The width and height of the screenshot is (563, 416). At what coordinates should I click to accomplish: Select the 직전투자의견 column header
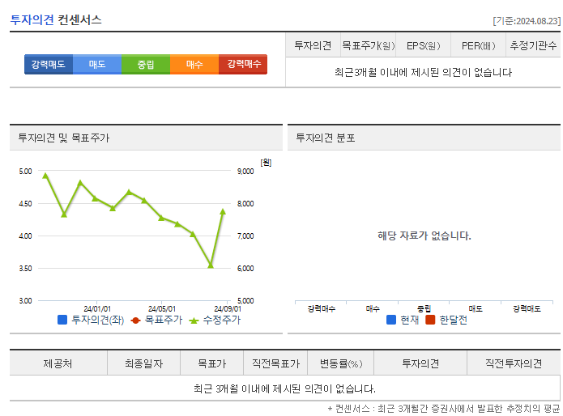514,363
